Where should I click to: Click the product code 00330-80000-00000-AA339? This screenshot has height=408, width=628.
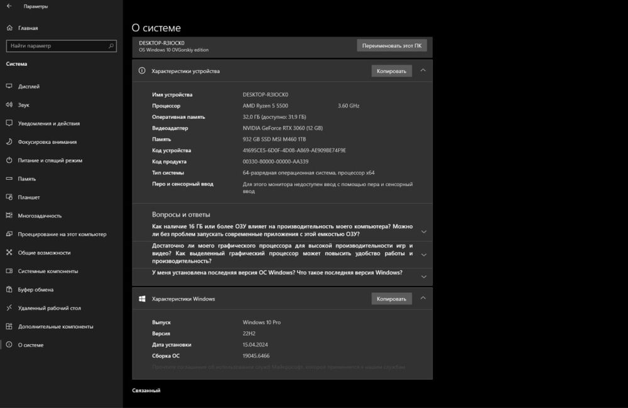pos(276,162)
